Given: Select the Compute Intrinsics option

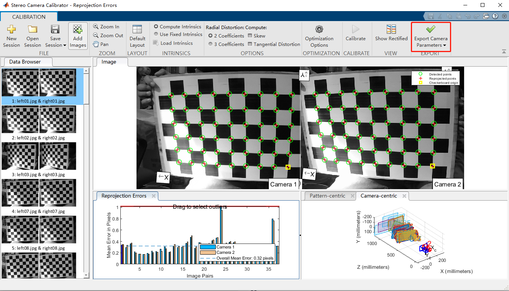Looking at the screenshot, I should coord(177,27).
